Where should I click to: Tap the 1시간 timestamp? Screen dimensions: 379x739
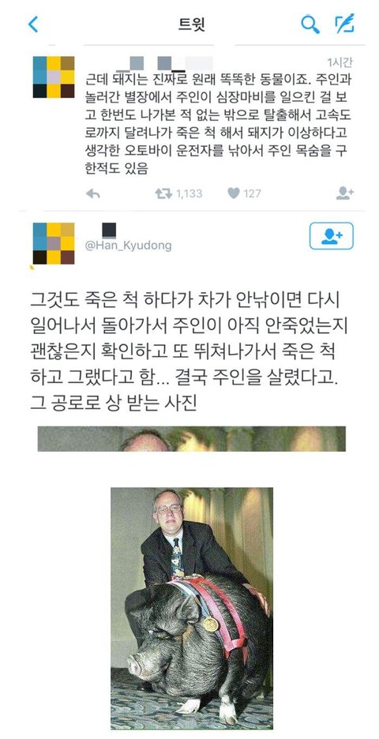point(340,62)
